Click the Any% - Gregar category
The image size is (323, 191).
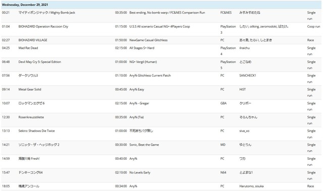point(139,103)
